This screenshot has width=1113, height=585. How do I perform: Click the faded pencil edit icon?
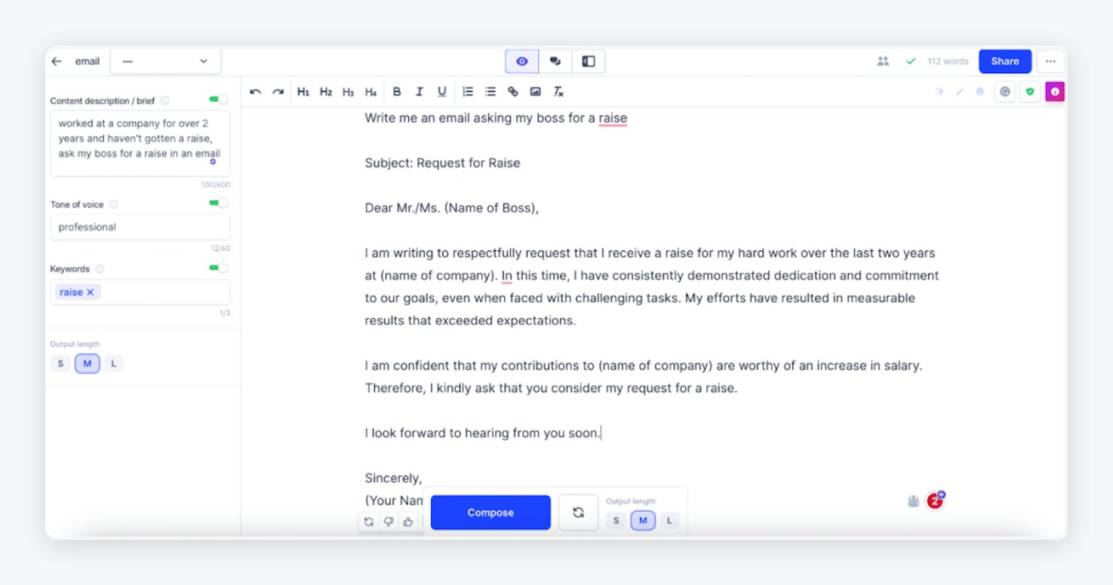pyautogui.click(x=960, y=92)
